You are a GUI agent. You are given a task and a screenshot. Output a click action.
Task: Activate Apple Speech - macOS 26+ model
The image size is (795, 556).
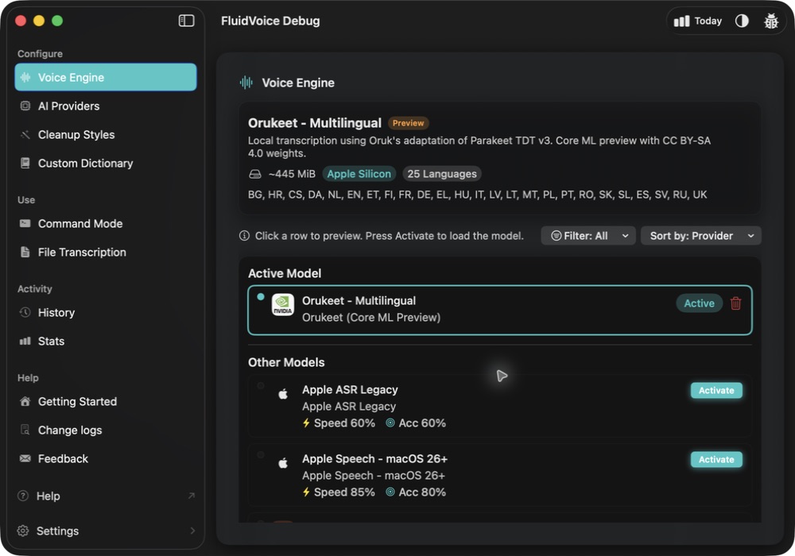pos(716,459)
